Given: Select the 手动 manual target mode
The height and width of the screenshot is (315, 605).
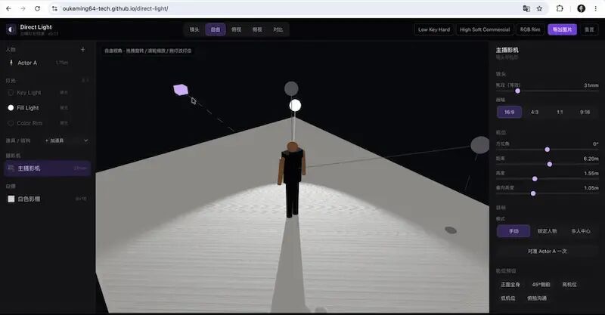Looking at the screenshot, I should [513, 231].
